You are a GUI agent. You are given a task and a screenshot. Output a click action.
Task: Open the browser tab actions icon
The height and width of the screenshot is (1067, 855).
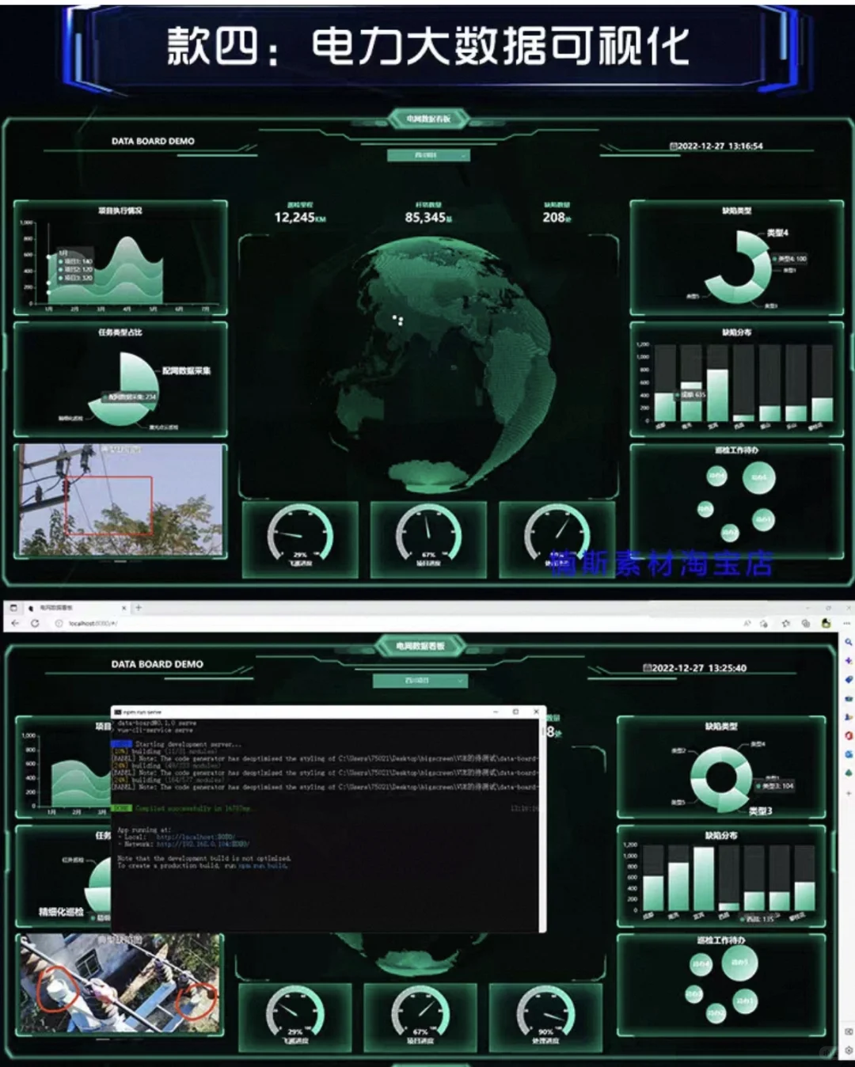coord(13,608)
